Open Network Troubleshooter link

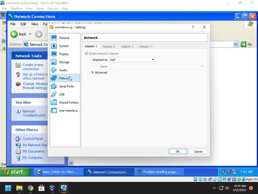click(x=34, y=113)
